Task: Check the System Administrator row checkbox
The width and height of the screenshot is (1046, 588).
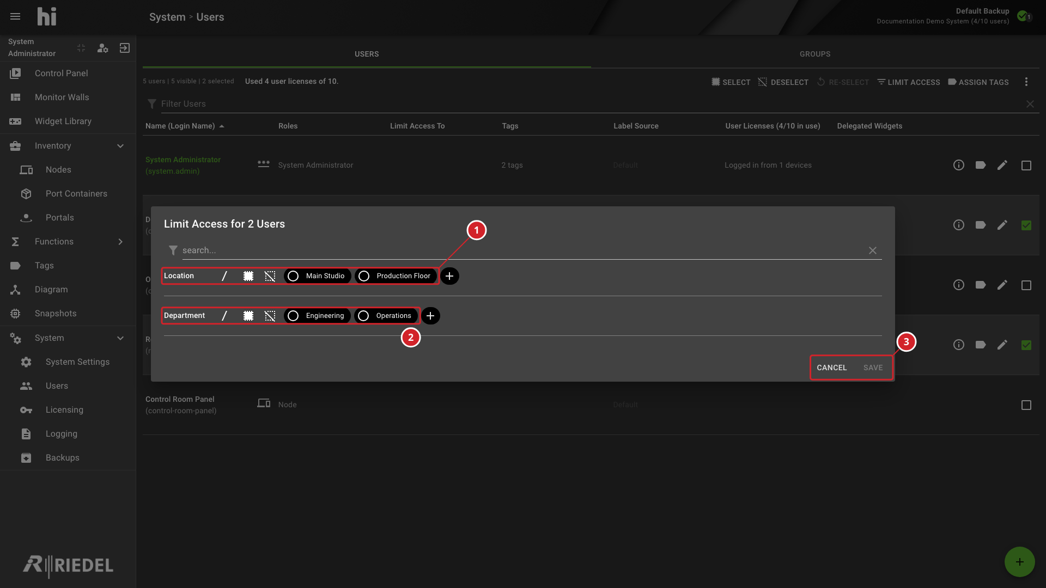Action: [1026, 166]
